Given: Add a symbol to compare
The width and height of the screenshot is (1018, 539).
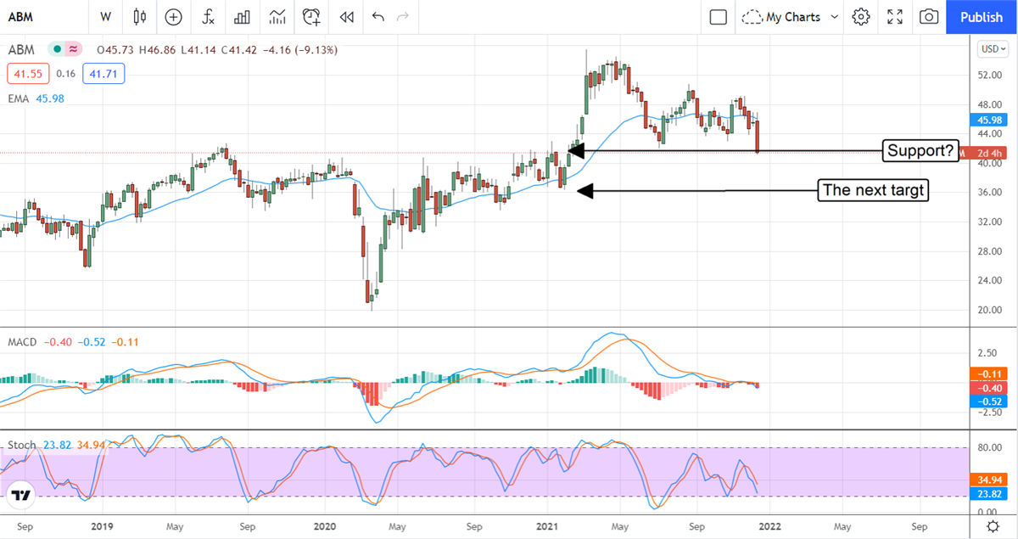Looking at the screenshot, I should click(x=173, y=16).
